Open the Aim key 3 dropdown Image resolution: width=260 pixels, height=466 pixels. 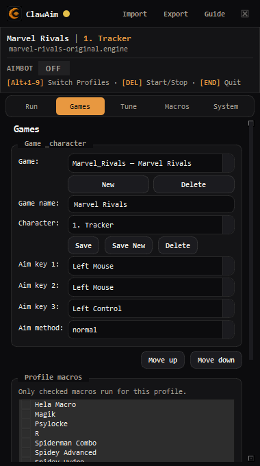pos(151,308)
